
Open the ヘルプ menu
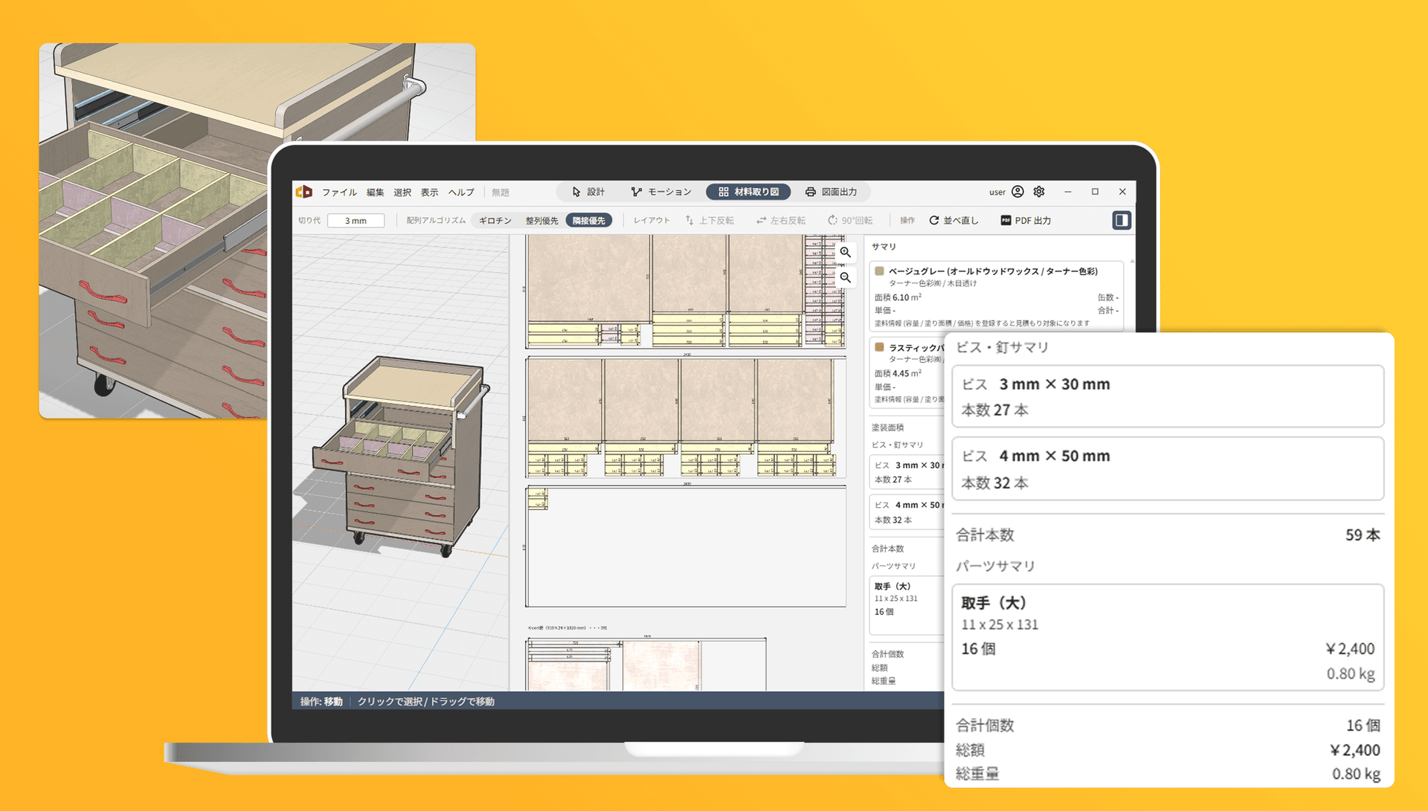(x=461, y=192)
